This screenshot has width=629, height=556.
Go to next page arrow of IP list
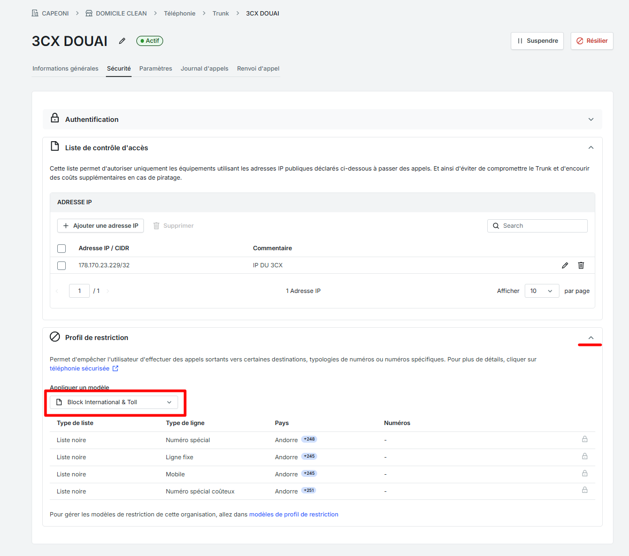108,291
